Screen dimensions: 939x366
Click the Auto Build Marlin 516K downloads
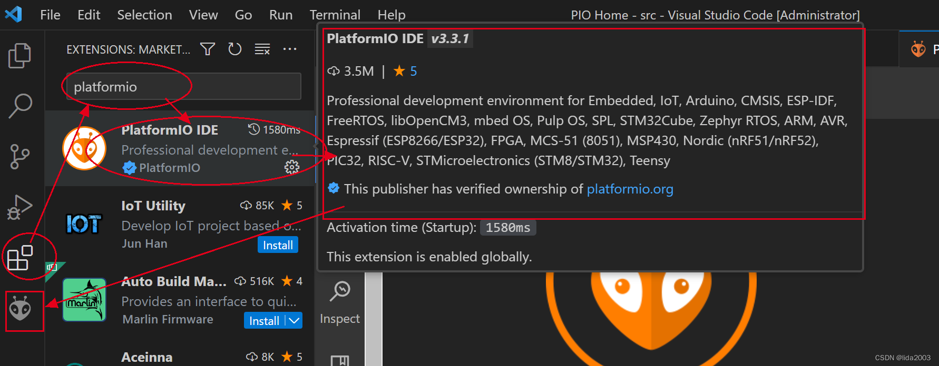point(262,281)
